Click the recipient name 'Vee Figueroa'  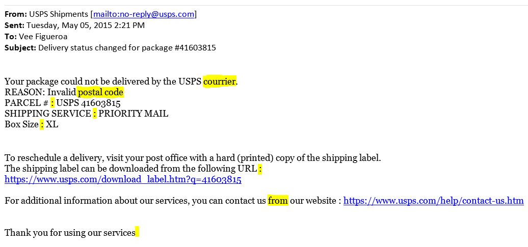tap(43, 36)
